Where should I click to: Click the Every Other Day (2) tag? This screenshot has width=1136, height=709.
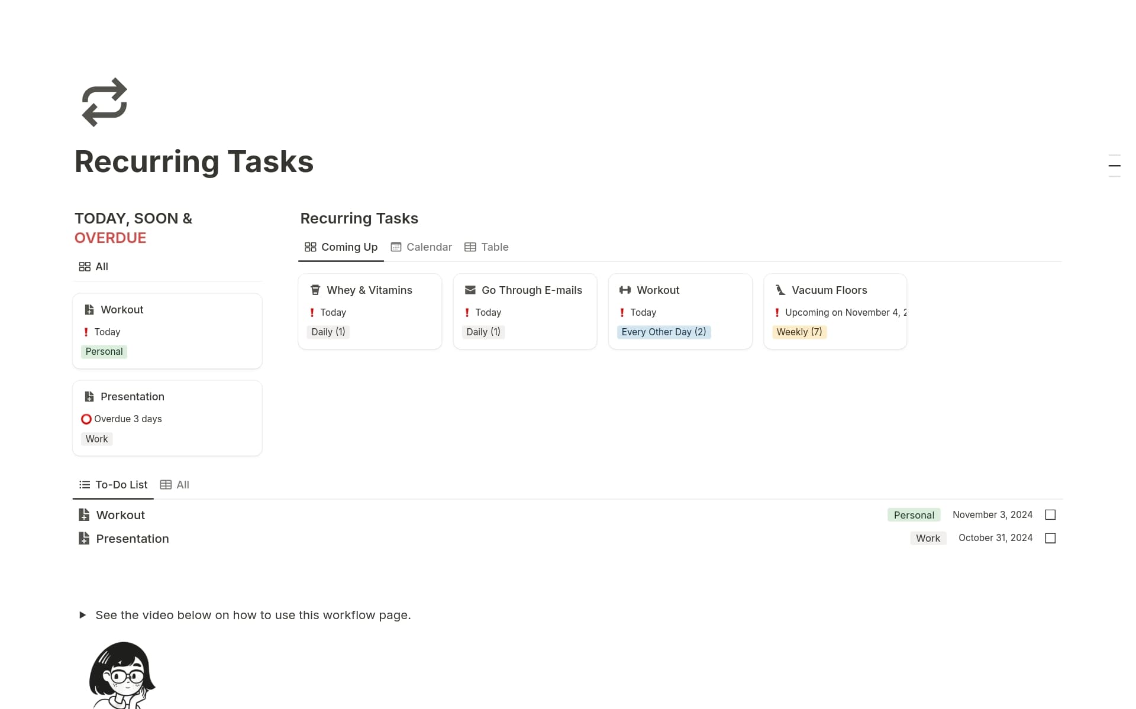[664, 332]
